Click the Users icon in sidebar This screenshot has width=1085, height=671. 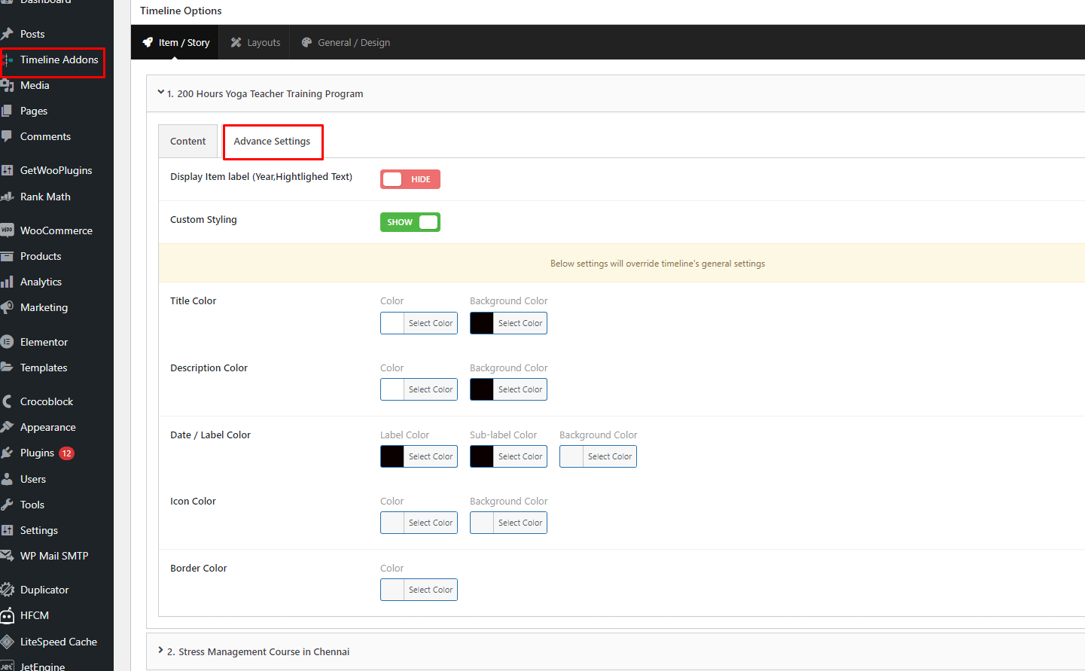point(7,479)
